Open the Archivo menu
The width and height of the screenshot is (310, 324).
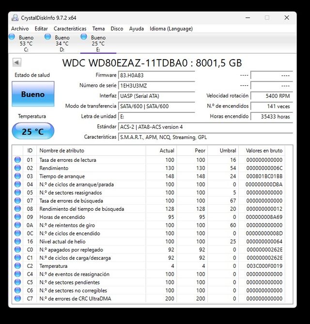pos(20,29)
